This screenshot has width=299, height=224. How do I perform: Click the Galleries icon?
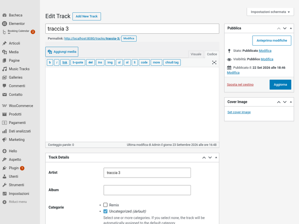[x=5, y=77]
